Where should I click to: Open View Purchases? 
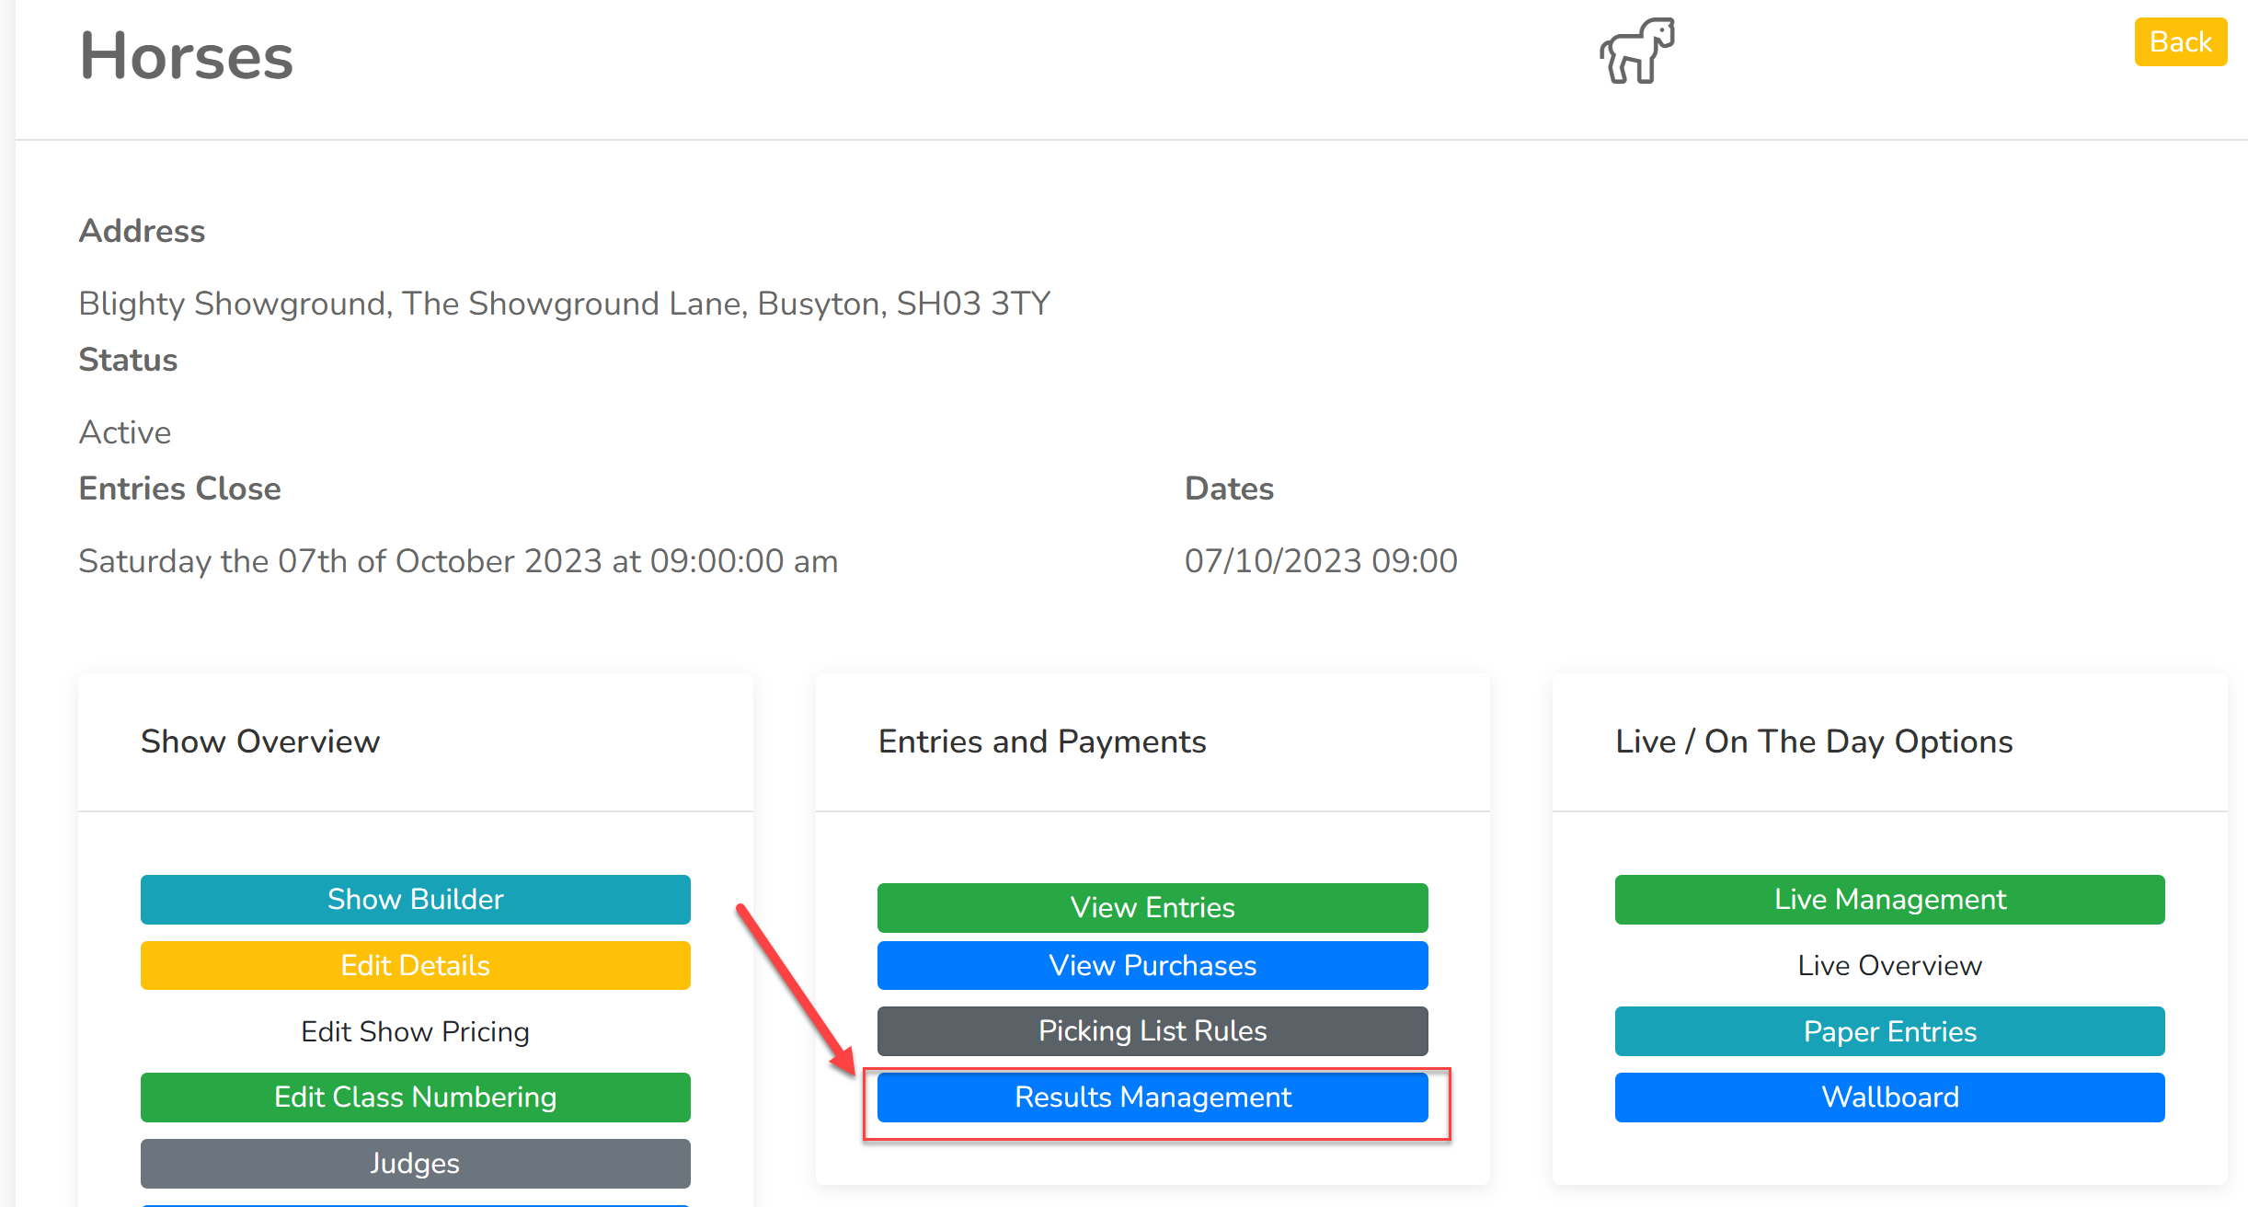tap(1153, 965)
